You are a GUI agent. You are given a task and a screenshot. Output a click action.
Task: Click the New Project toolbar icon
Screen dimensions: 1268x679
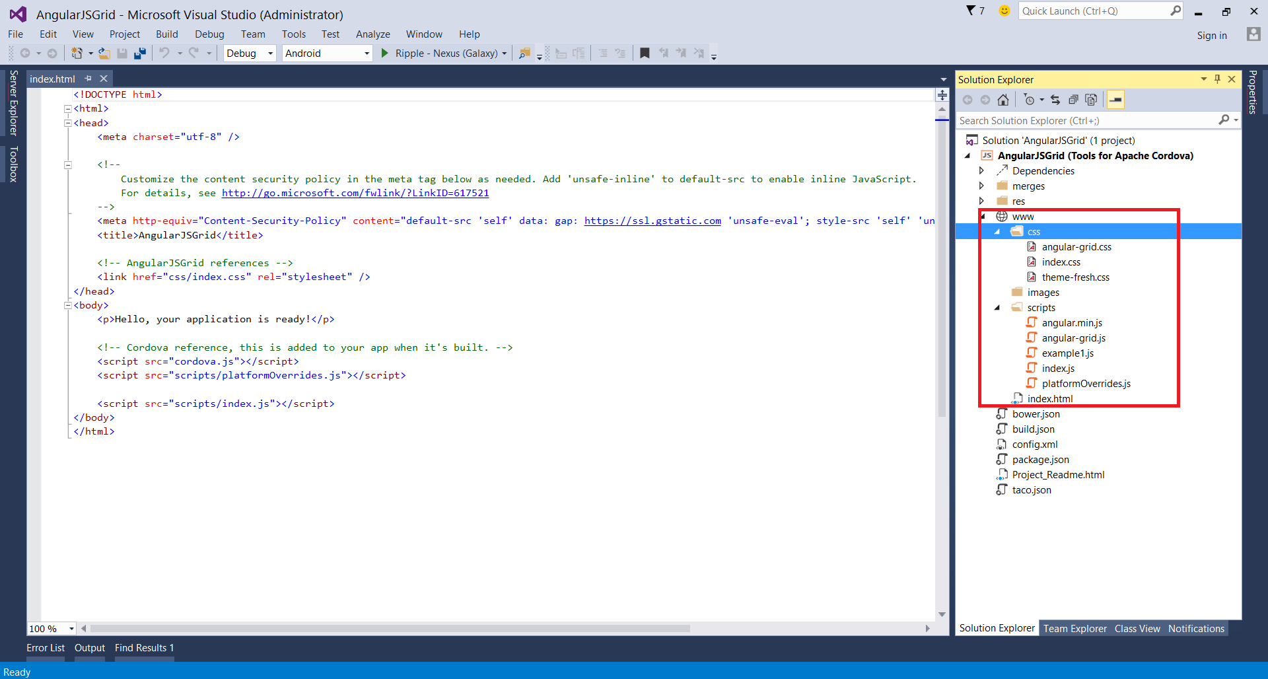[x=77, y=54]
